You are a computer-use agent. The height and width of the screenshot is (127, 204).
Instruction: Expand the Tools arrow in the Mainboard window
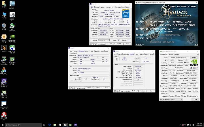[x=93, y=88]
